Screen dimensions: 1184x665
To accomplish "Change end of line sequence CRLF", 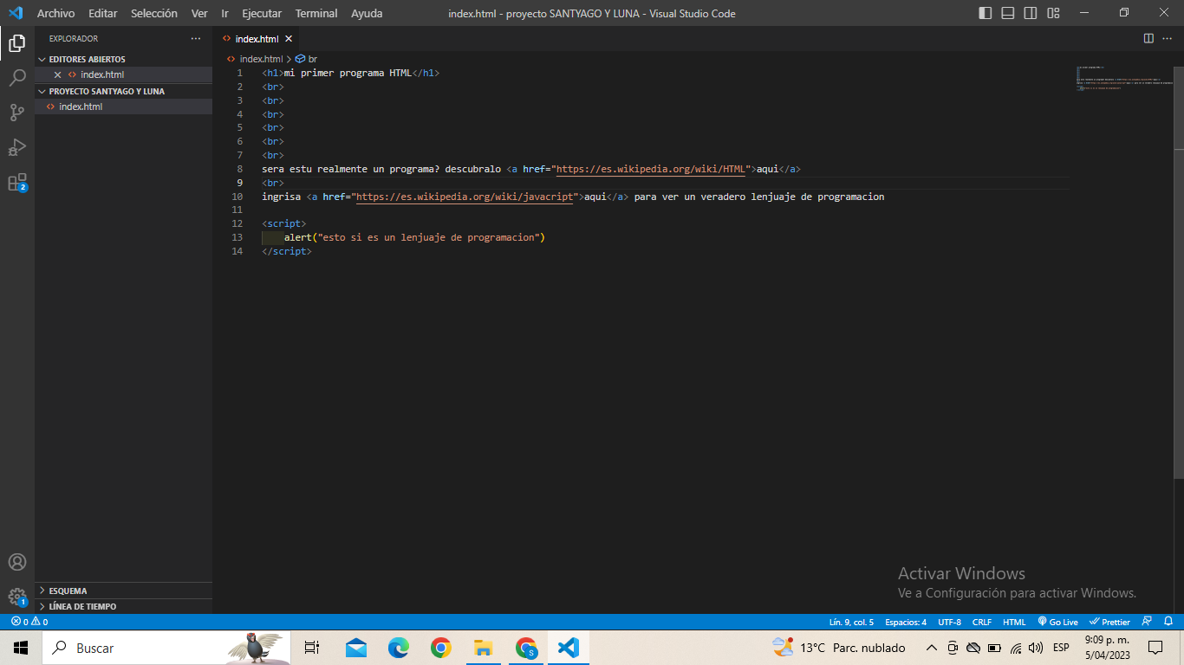I will tap(982, 622).
